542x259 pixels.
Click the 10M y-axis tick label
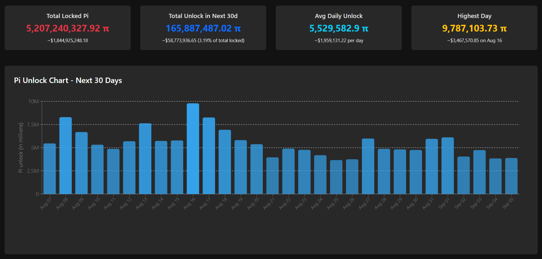coord(33,101)
